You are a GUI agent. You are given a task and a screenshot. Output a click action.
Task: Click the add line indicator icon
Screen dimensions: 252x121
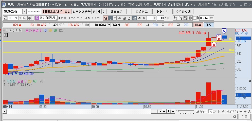click(x=181, y=18)
